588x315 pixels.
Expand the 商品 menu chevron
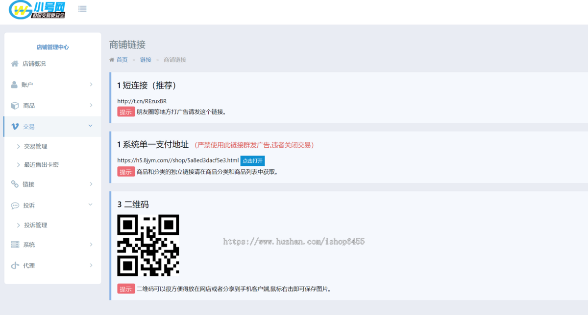pos(91,105)
